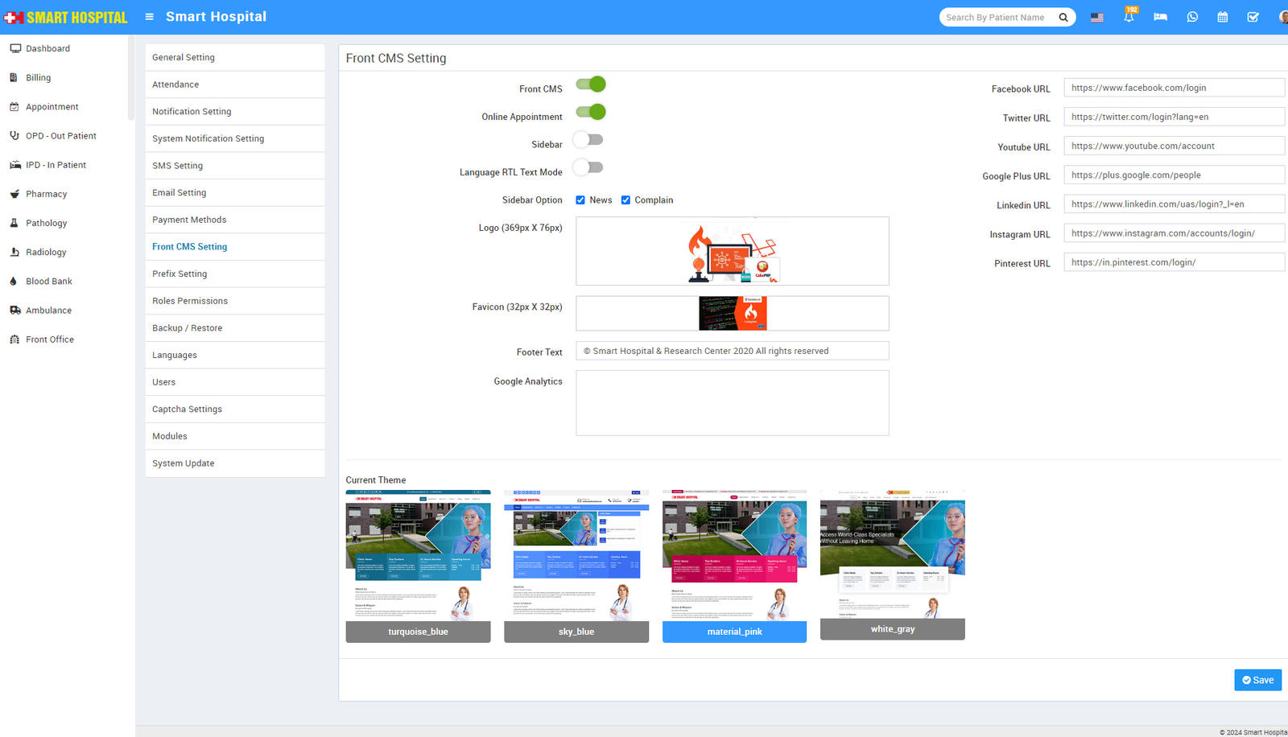Uncheck the Complain checkbox

(x=625, y=200)
